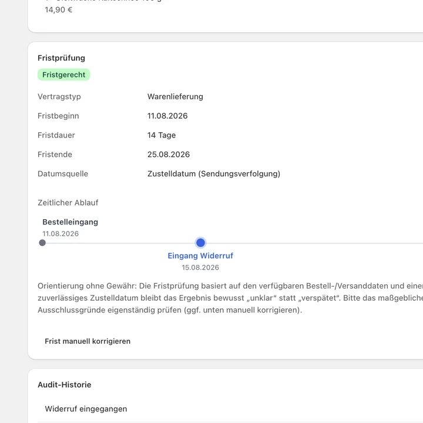
Task: Click the Datumsquelle field label
Action: [63, 173]
